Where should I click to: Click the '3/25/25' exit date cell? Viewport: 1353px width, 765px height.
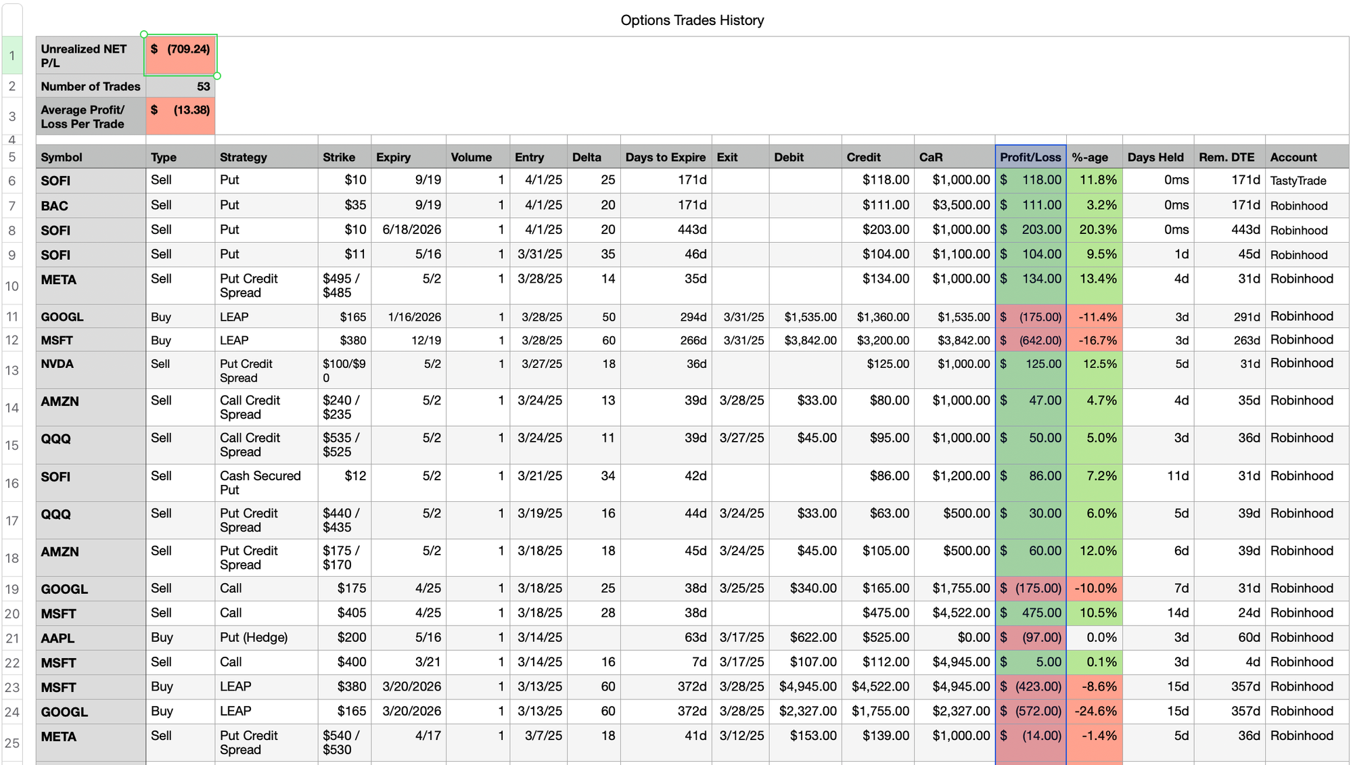click(740, 588)
